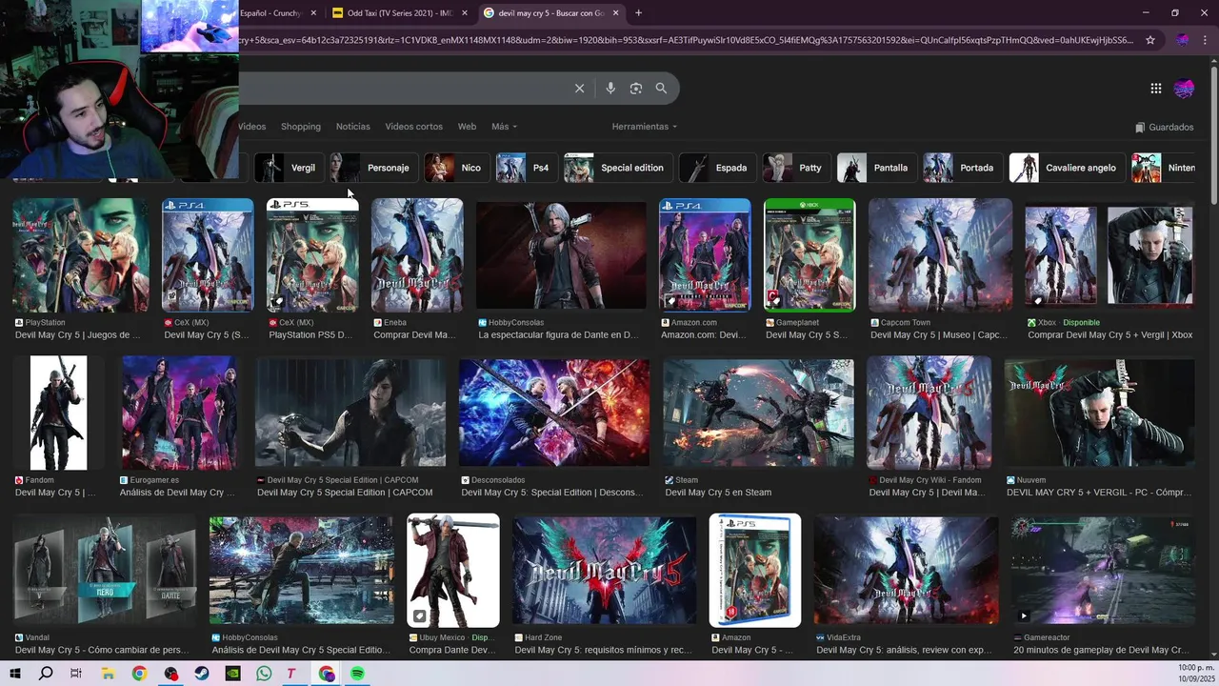
Task: Open Steam Devil May Cry 5 image
Action: click(759, 413)
